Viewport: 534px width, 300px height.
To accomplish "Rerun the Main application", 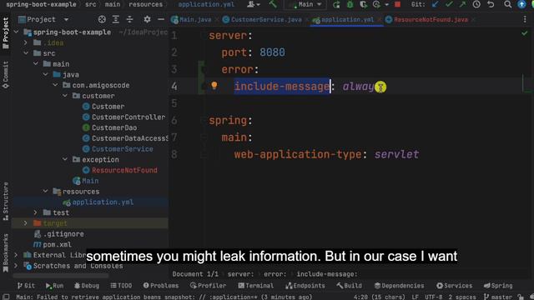I will [336, 4].
